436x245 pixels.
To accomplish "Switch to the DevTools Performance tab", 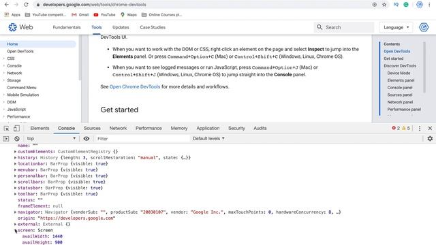I will point(149,129).
